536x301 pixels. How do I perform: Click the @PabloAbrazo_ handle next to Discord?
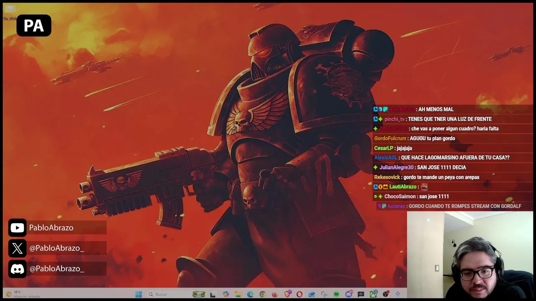click(x=57, y=269)
